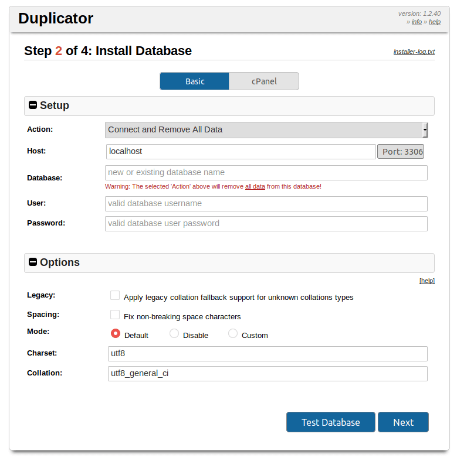Image resolution: width=457 pixels, height=461 pixels.
Task: Click the Test Database button
Action: 330,422
